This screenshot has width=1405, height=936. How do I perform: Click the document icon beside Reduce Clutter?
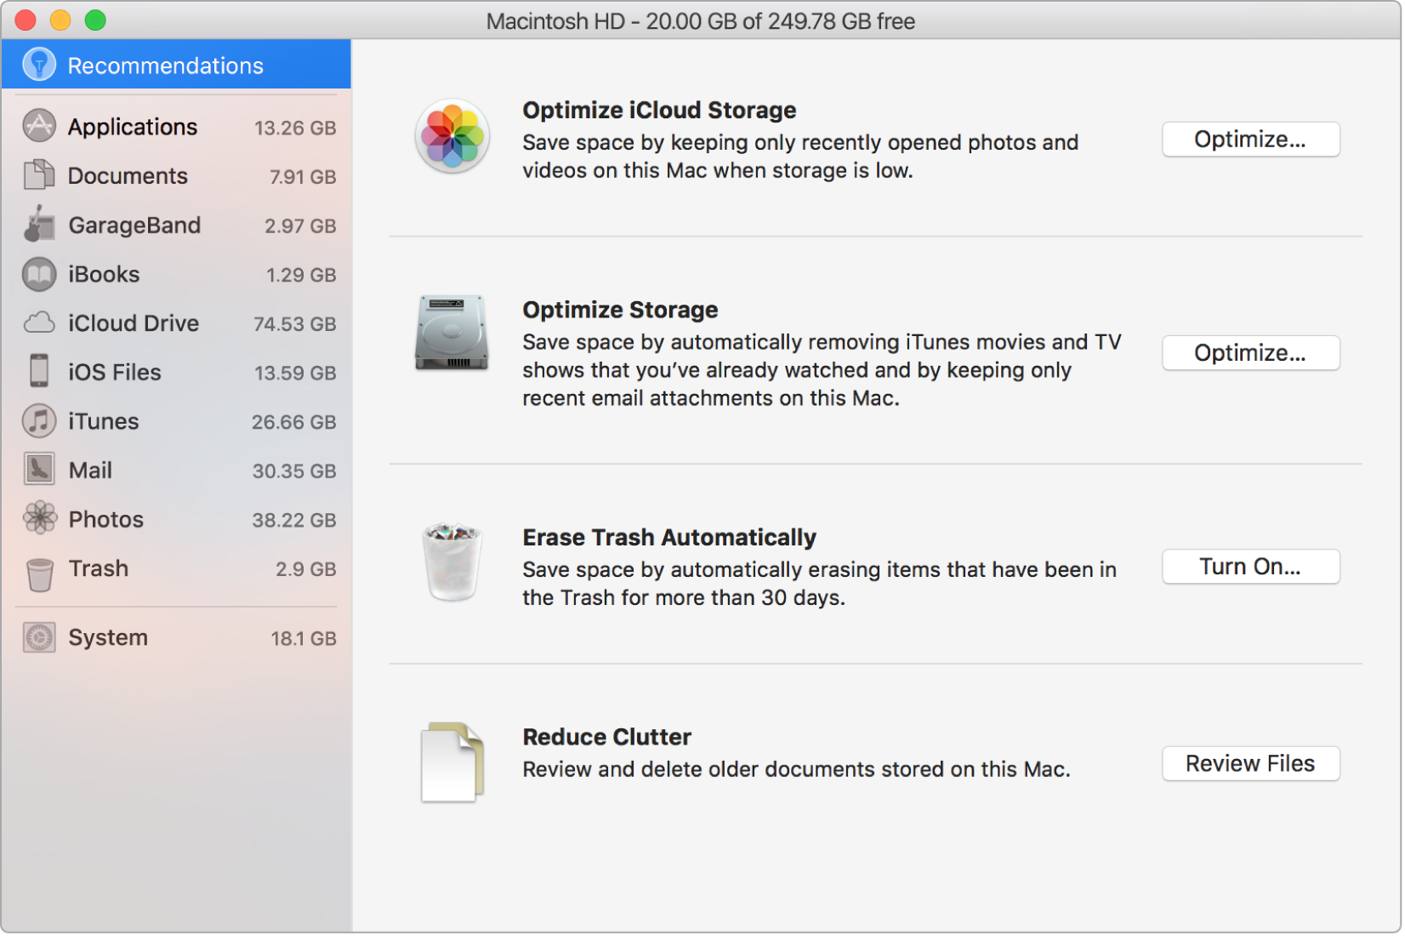(452, 763)
